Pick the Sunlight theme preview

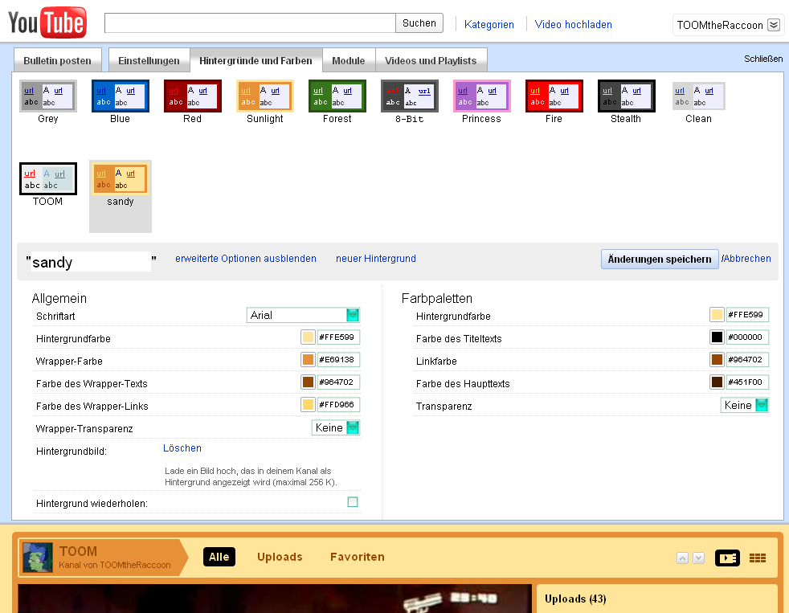coord(265,96)
